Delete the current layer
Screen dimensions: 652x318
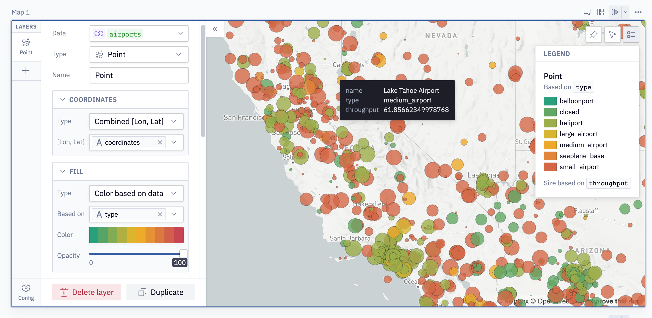86,292
